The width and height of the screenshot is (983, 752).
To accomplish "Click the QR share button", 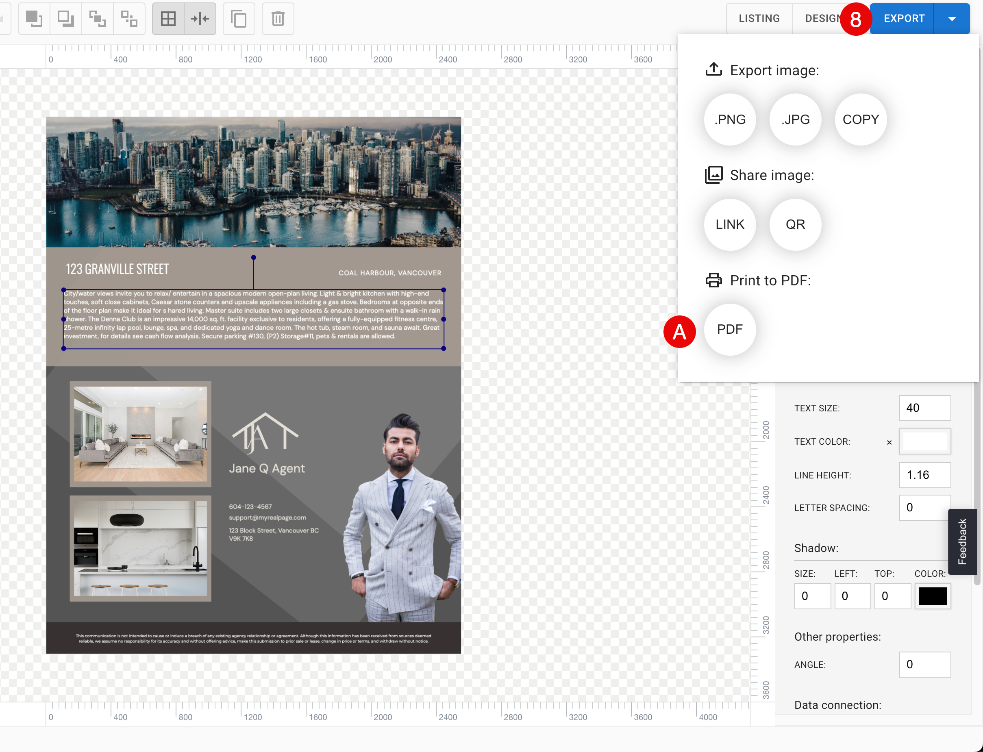I will pyautogui.click(x=796, y=224).
